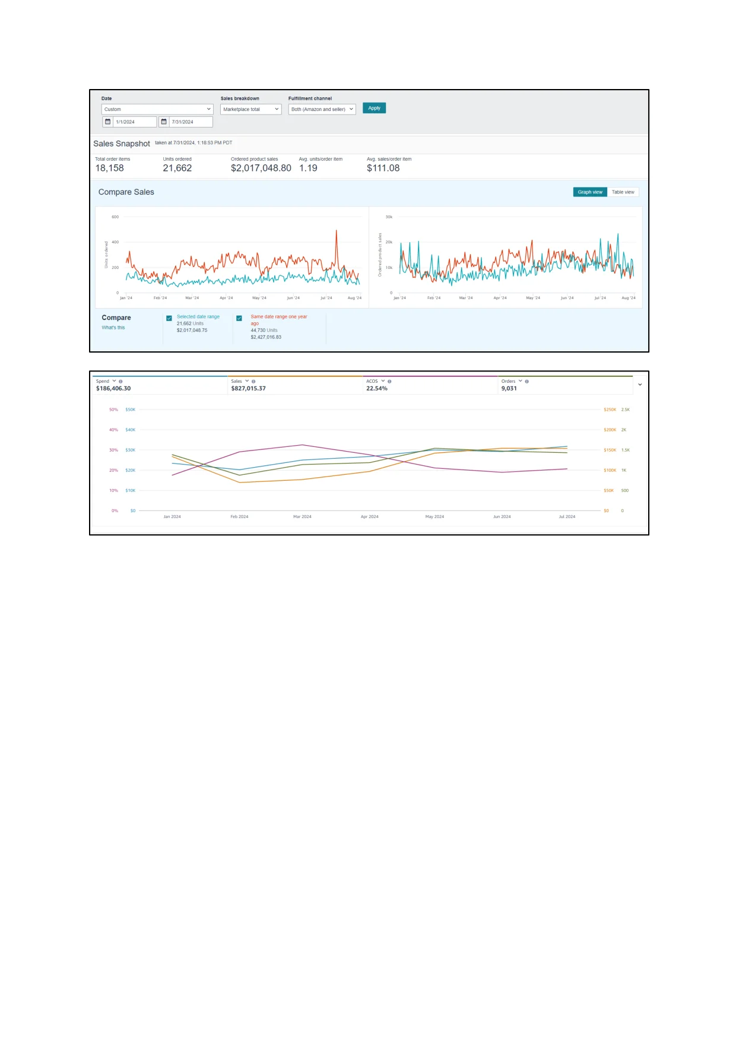Viewport: 736px width, 1041px height.
Task: Click the Apply button
Action: (x=374, y=108)
